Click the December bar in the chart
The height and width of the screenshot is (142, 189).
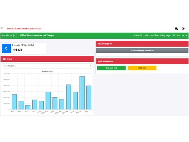(68, 97)
